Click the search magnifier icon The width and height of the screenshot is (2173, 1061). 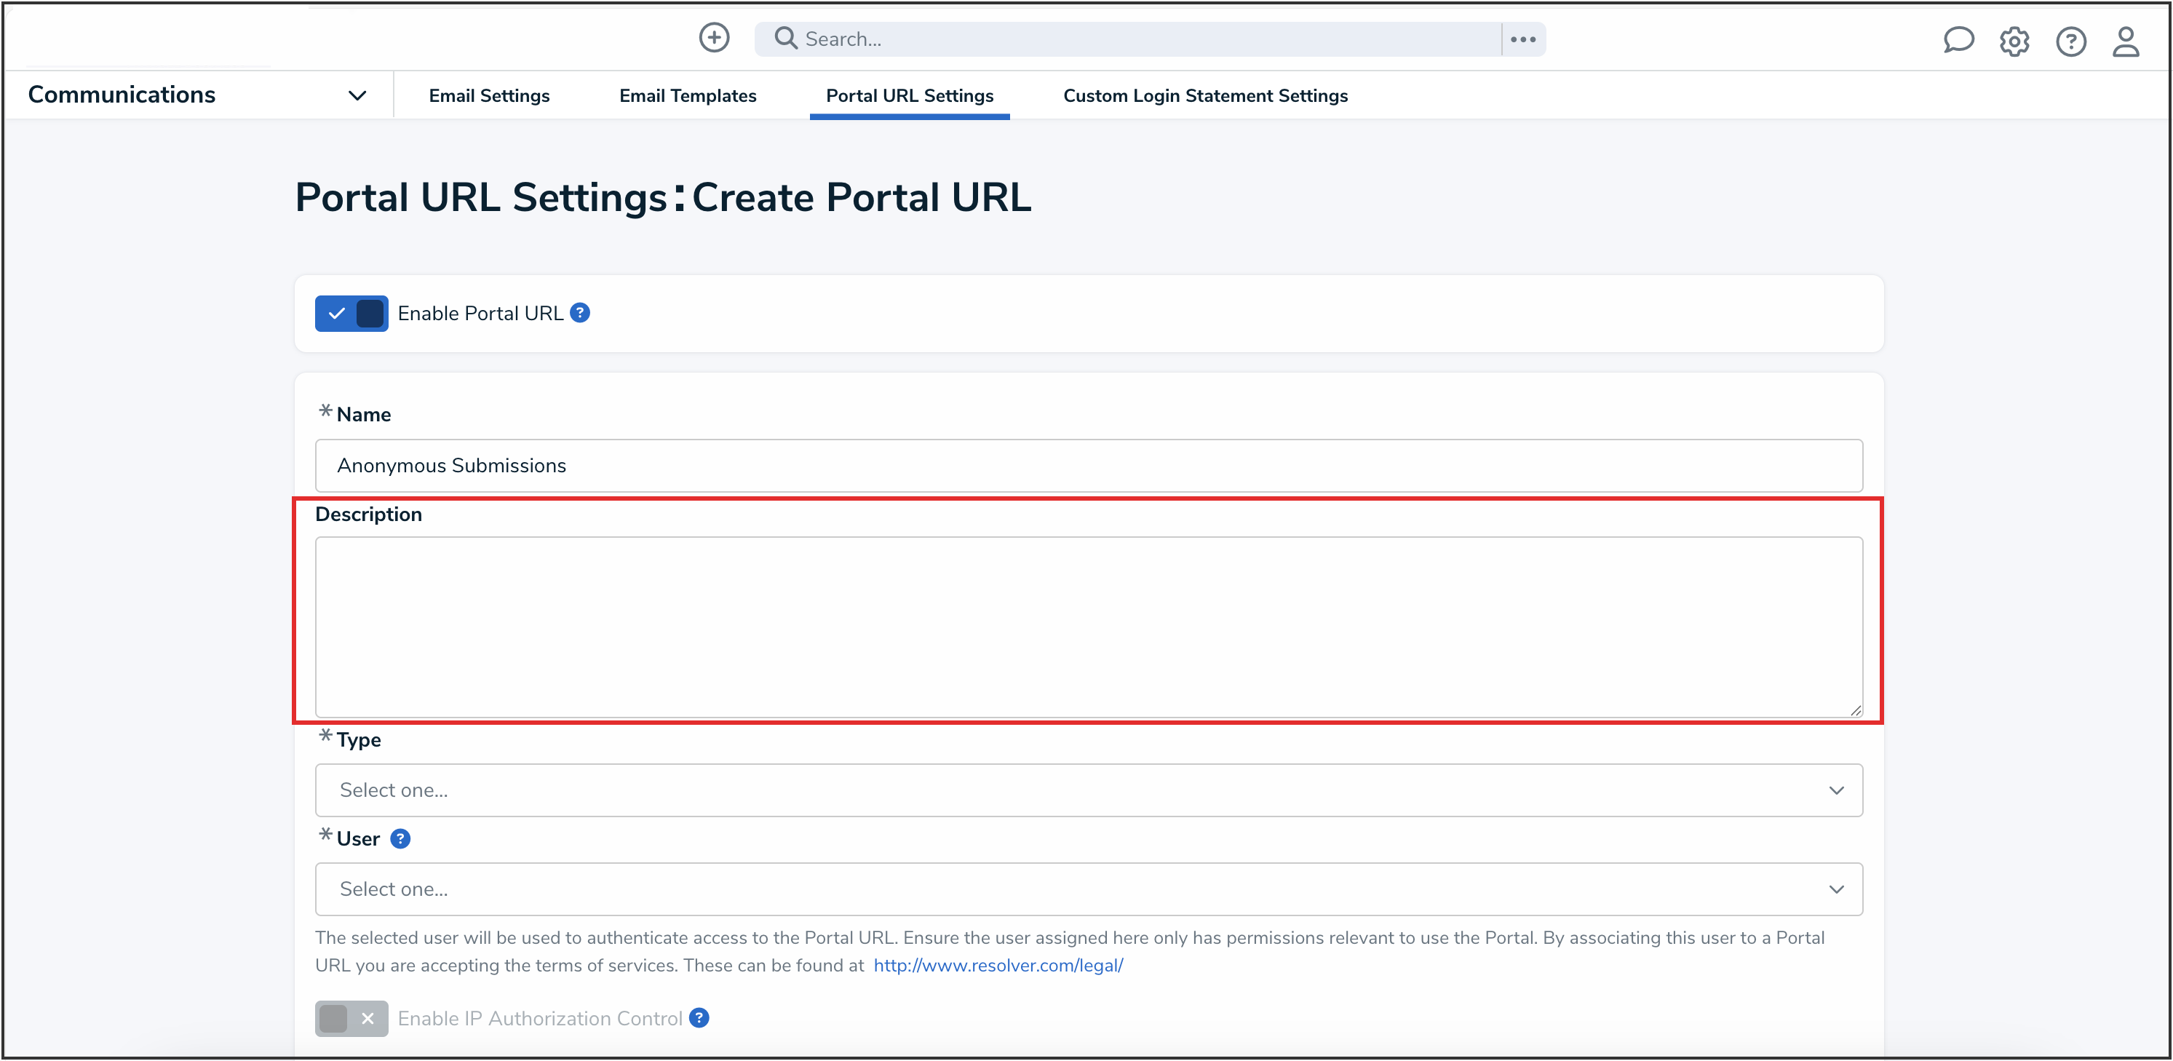click(x=785, y=38)
